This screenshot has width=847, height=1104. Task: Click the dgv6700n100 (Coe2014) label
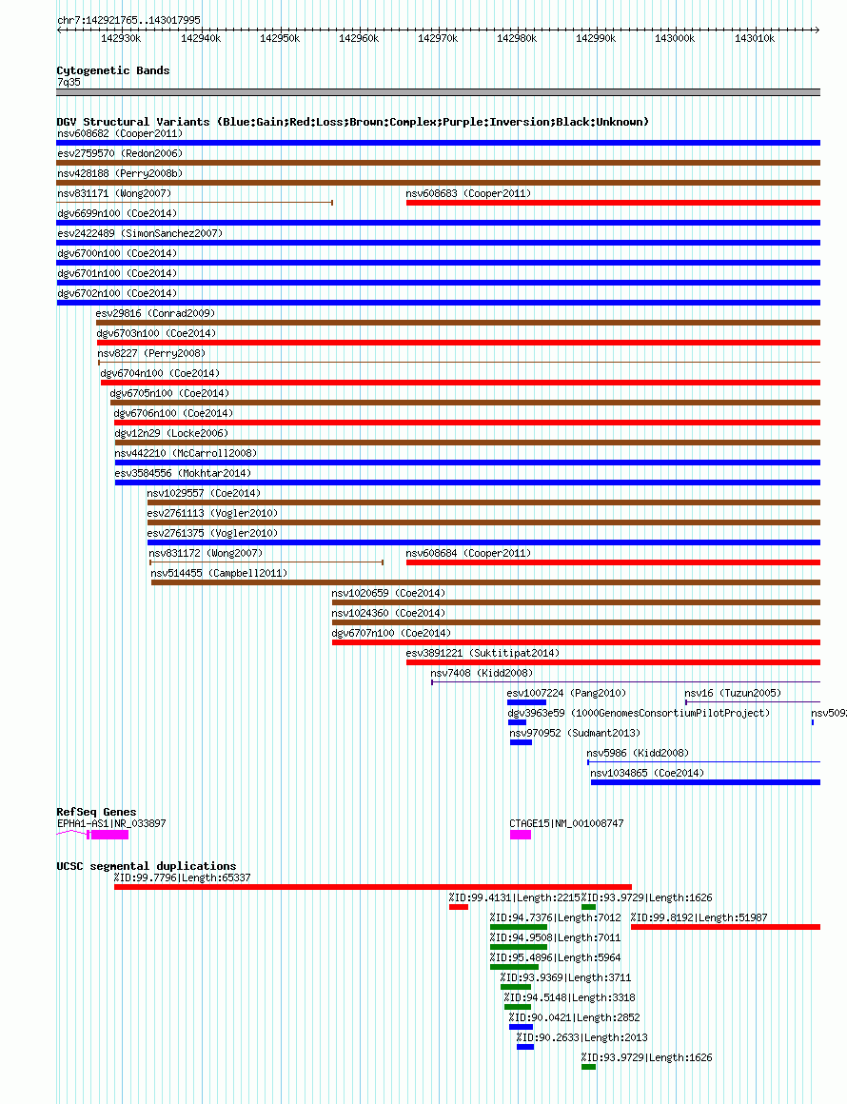click(117, 253)
